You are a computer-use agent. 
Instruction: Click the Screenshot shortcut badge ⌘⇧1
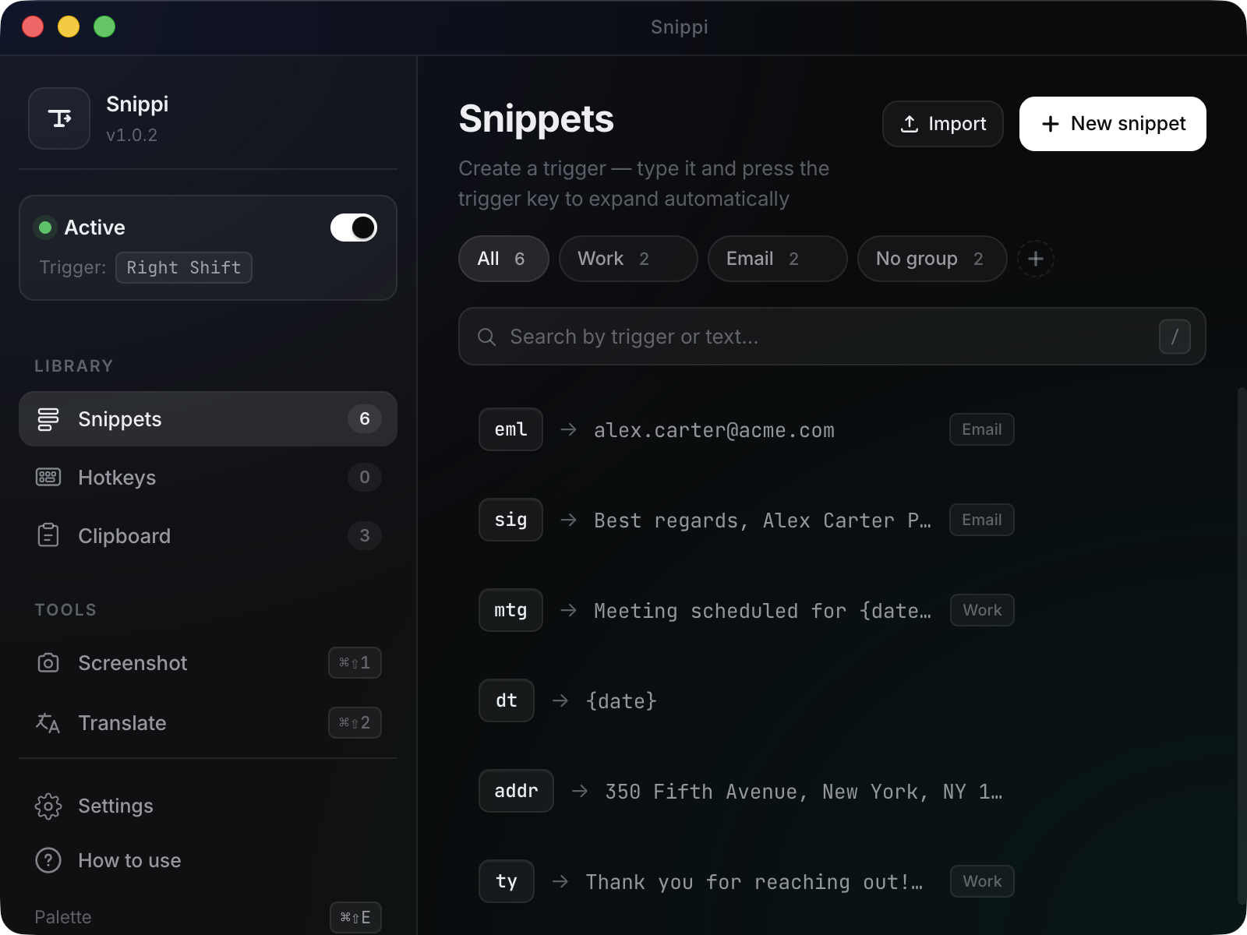(x=355, y=663)
